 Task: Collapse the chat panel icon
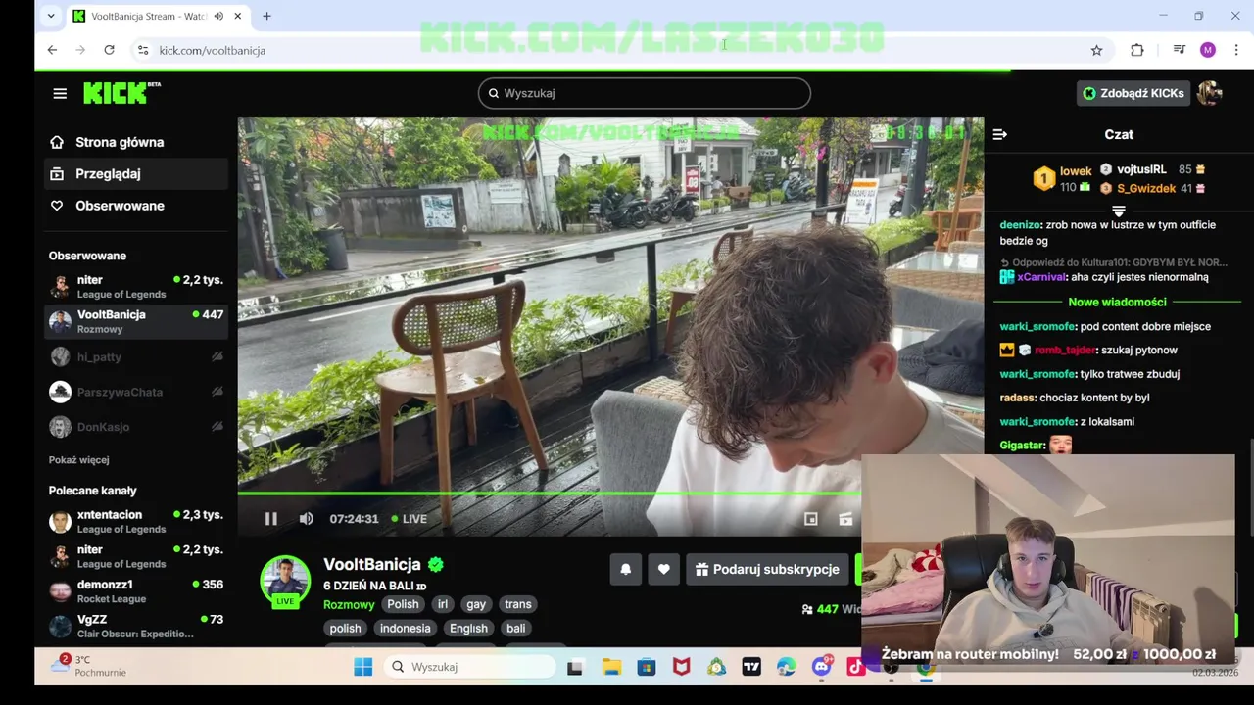click(999, 134)
